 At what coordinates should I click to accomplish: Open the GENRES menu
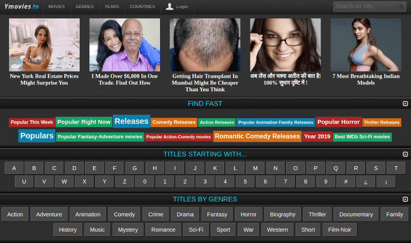point(85,7)
